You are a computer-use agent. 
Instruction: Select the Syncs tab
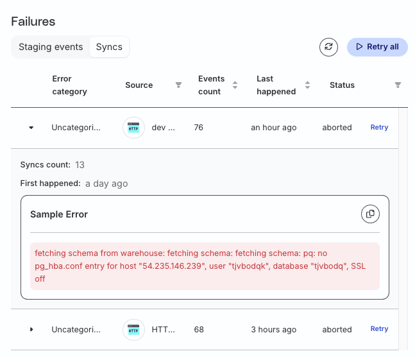[x=109, y=47]
